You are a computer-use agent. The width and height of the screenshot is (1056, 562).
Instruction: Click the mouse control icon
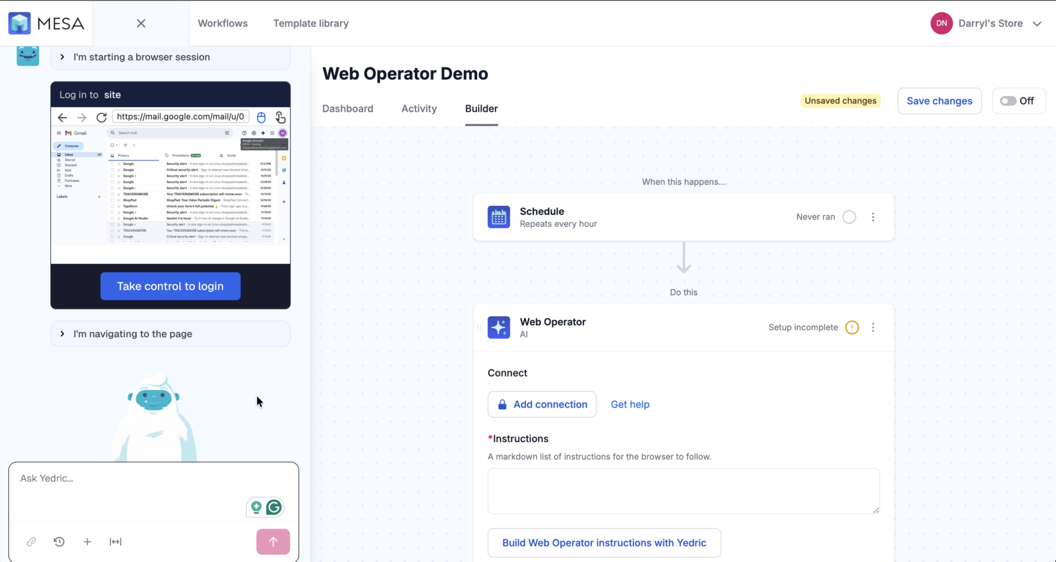pos(261,118)
